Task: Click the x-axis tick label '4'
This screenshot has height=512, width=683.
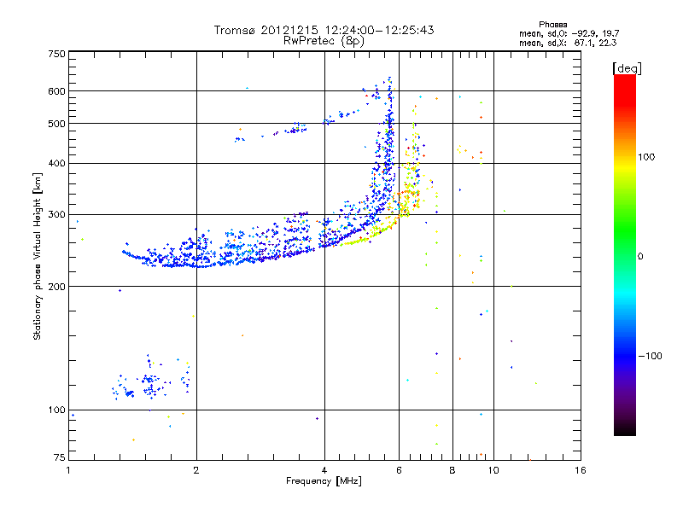Action: click(324, 470)
